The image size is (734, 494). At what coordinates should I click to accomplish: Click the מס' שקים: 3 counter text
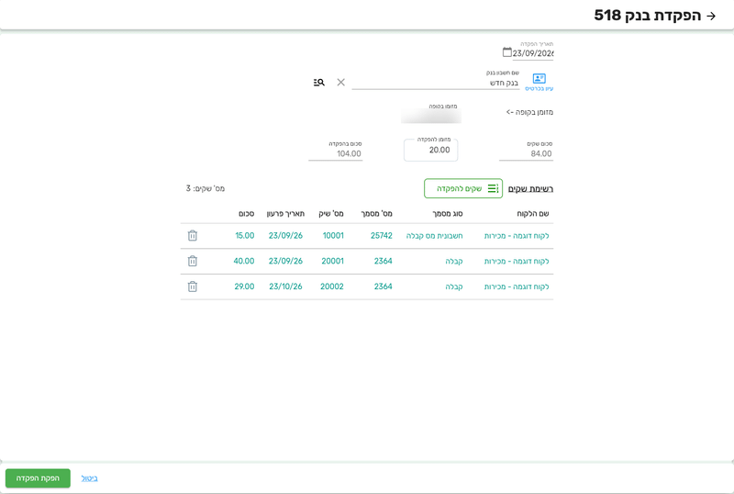205,188
